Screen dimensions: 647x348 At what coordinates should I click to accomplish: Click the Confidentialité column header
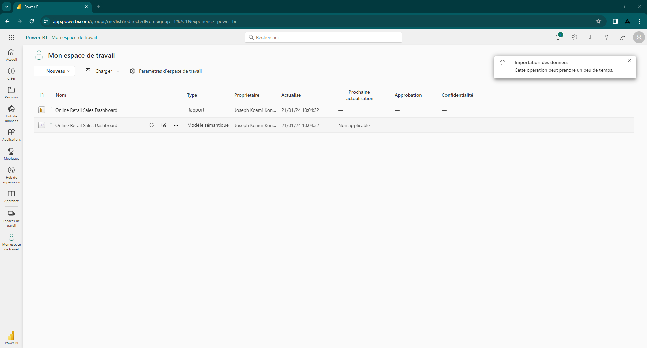point(458,95)
